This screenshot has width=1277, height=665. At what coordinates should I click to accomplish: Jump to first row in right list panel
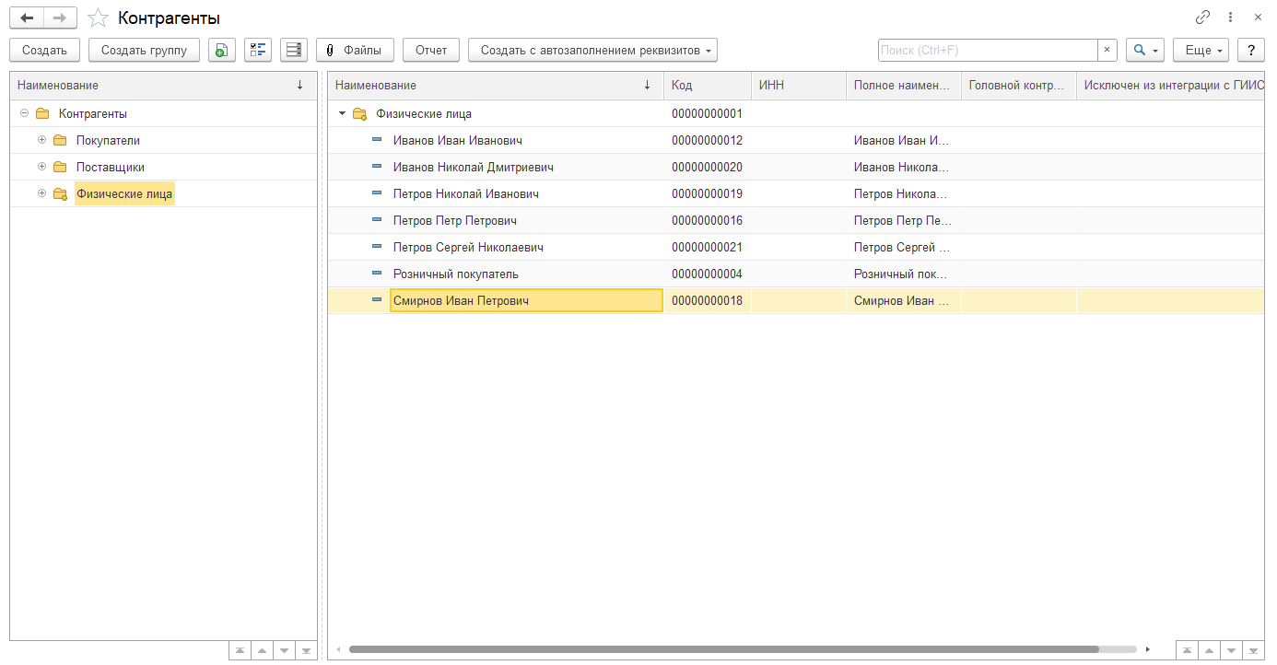point(1188,650)
